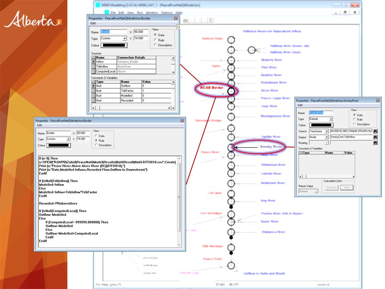Open Default Type dropdown in SmokyRiver dialog

[x=331, y=119]
